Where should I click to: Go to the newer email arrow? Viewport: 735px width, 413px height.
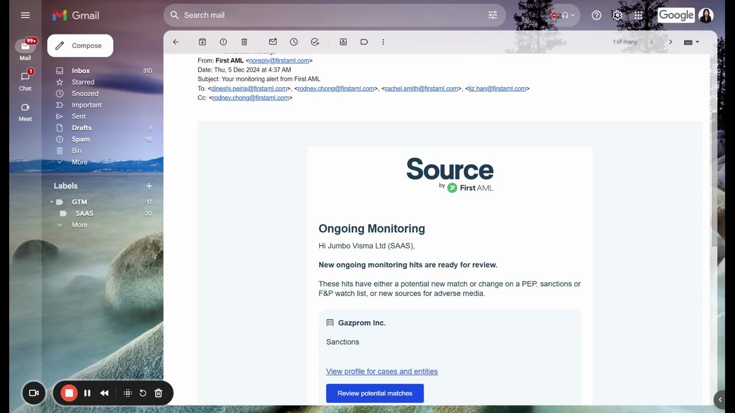(651, 42)
